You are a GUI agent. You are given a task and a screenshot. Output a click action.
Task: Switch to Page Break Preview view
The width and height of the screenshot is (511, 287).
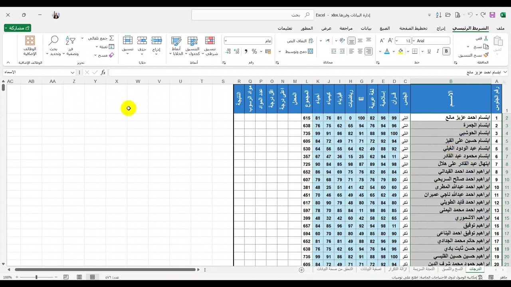coord(66,277)
